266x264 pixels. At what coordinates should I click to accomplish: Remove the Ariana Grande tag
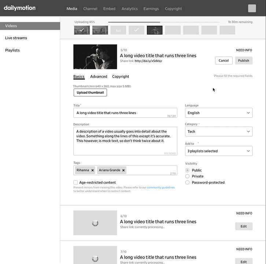(x=123, y=170)
